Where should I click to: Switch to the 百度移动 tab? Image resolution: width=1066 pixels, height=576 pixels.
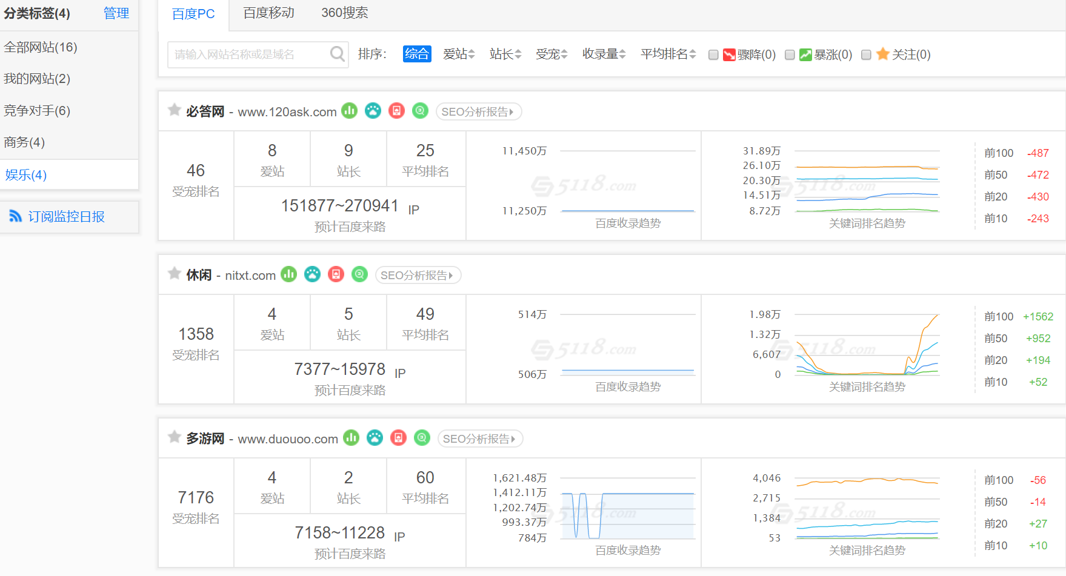coord(268,13)
